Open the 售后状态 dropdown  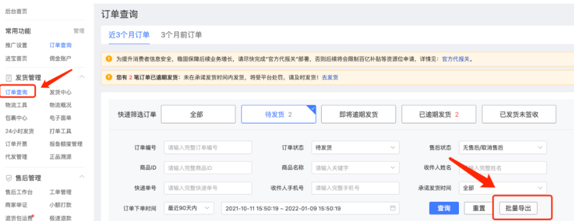(x=503, y=147)
